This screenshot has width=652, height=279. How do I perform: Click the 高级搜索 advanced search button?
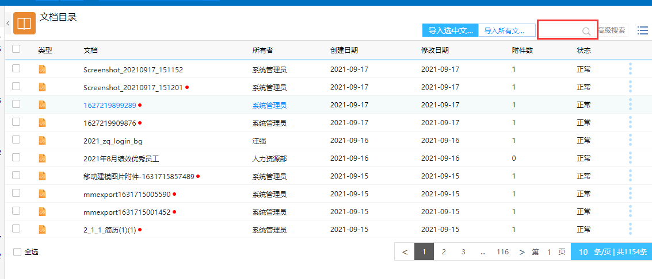pyautogui.click(x=611, y=30)
